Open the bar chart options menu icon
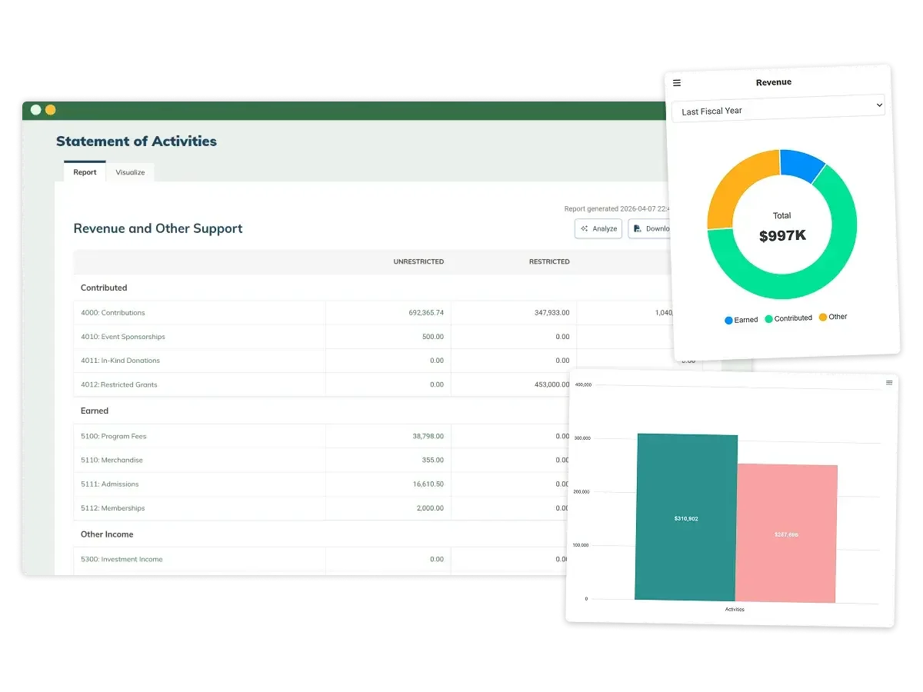Image resolution: width=923 pixels, height=692 pixels. 889,382
